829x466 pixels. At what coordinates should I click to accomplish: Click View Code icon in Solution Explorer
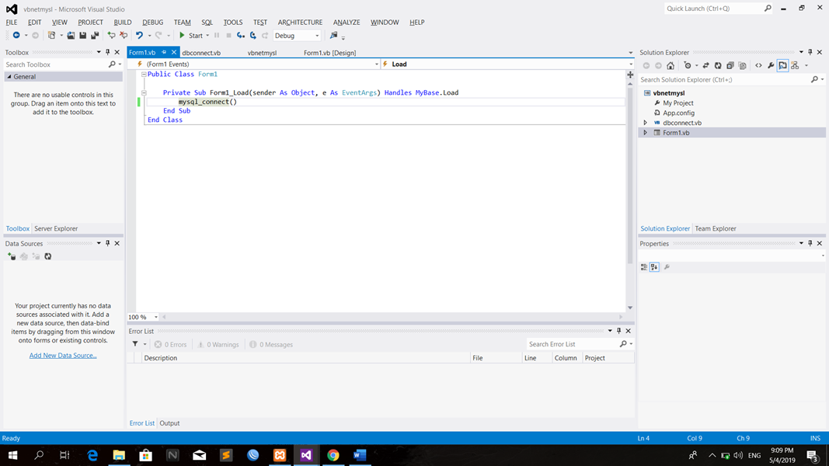758,66
